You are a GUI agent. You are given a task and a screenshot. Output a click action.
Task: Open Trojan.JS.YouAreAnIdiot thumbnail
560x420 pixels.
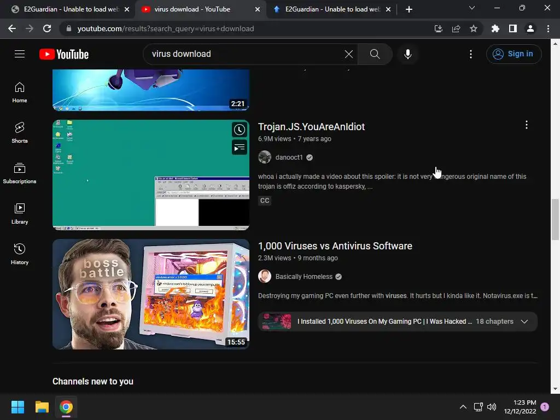(151, 175)
